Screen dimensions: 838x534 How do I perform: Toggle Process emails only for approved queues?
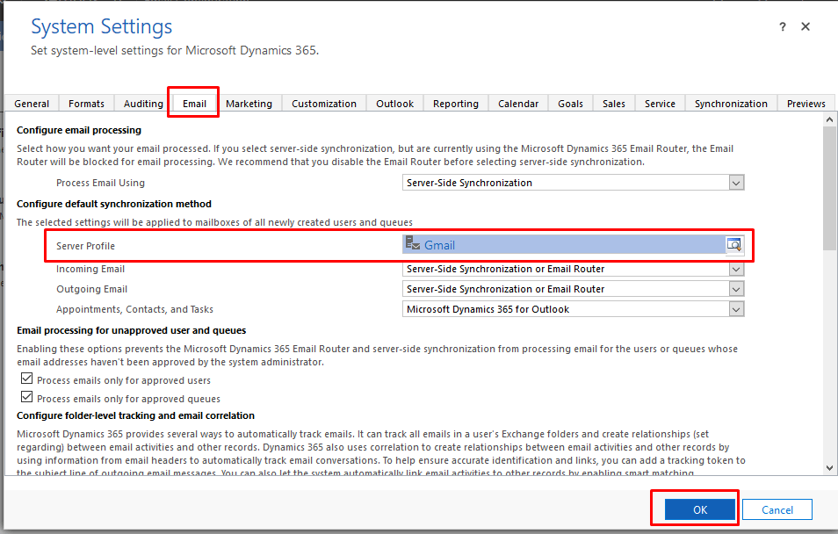click(25, 397)
